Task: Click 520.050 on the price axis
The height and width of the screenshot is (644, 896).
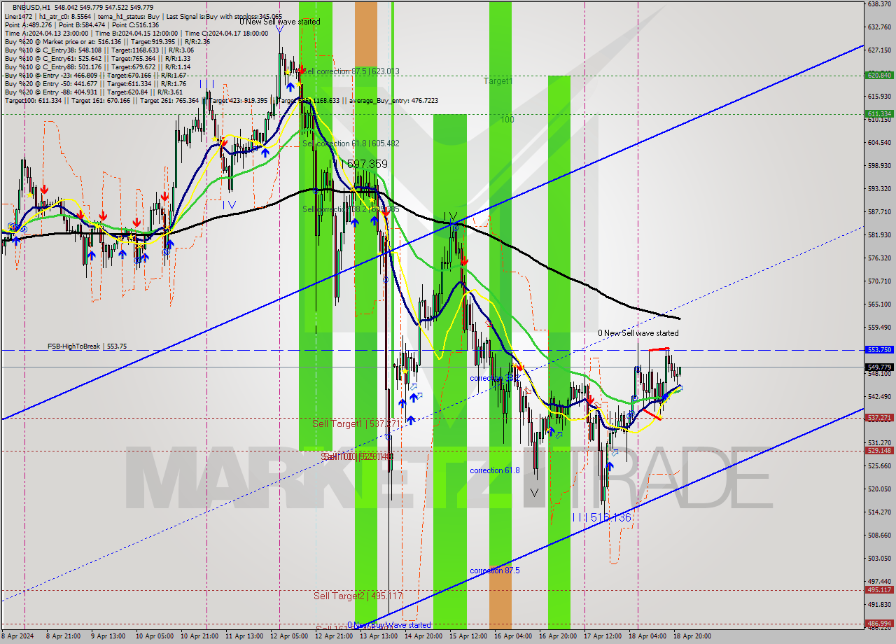Action: click(x=879, y=489)
